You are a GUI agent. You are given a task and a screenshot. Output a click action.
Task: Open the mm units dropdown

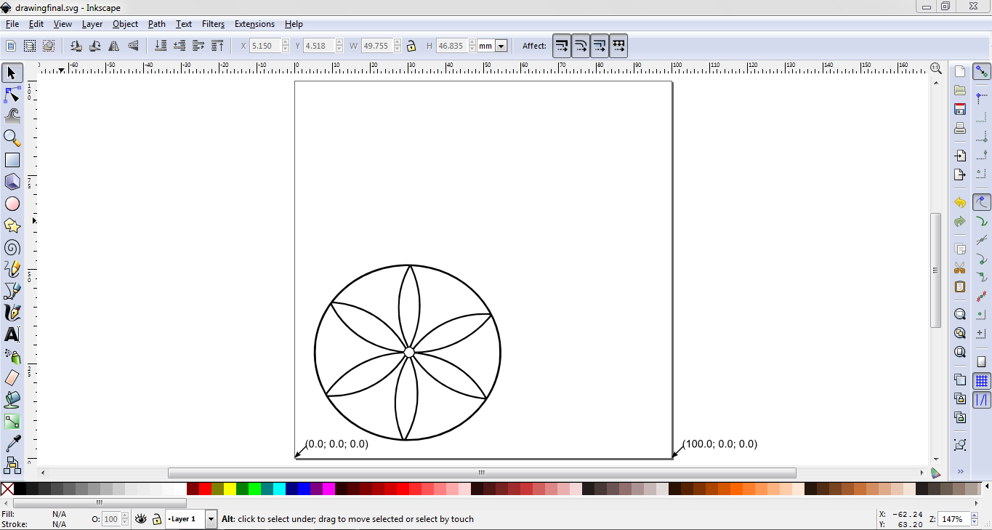click(x=501, y=45)
